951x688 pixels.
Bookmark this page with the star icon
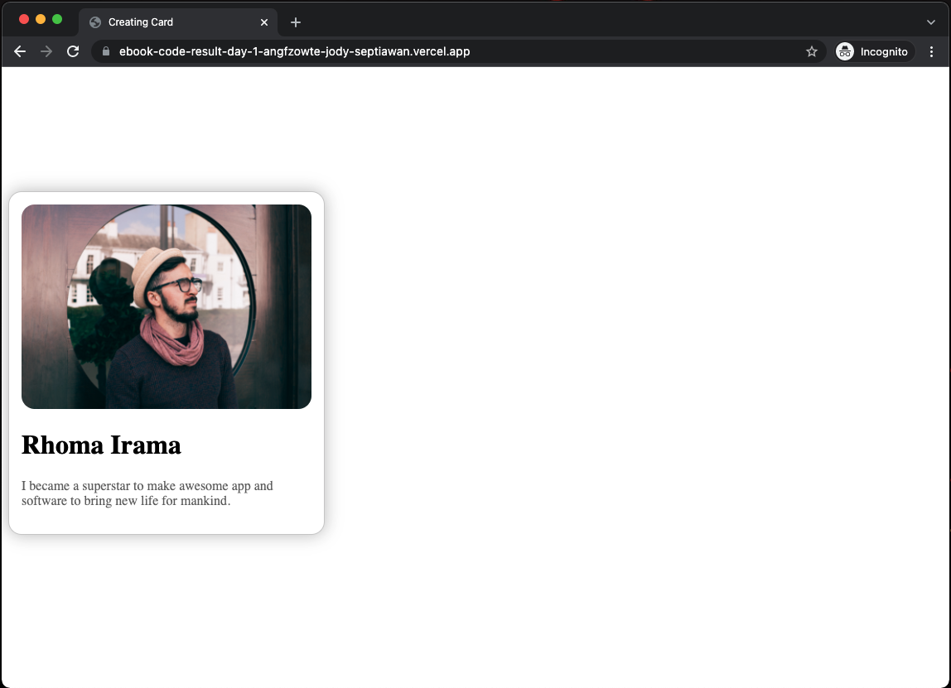click(x=812, y=51)
